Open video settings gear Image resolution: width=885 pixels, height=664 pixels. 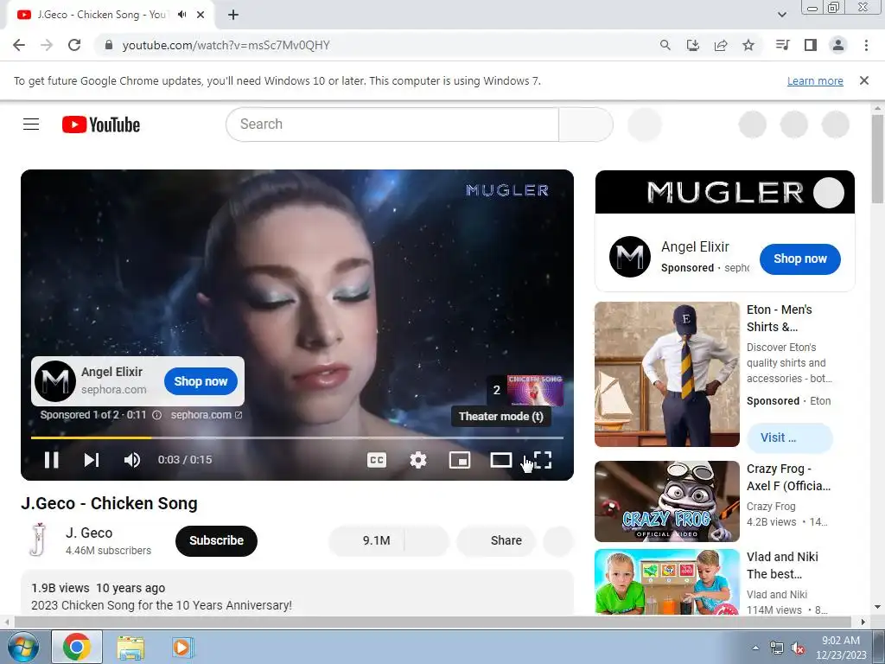418,460
